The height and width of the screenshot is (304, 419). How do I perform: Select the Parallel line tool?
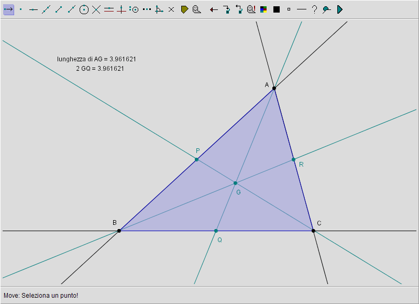point(109,9)
